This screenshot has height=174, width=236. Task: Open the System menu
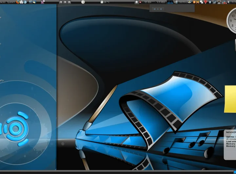coord(11,2)
